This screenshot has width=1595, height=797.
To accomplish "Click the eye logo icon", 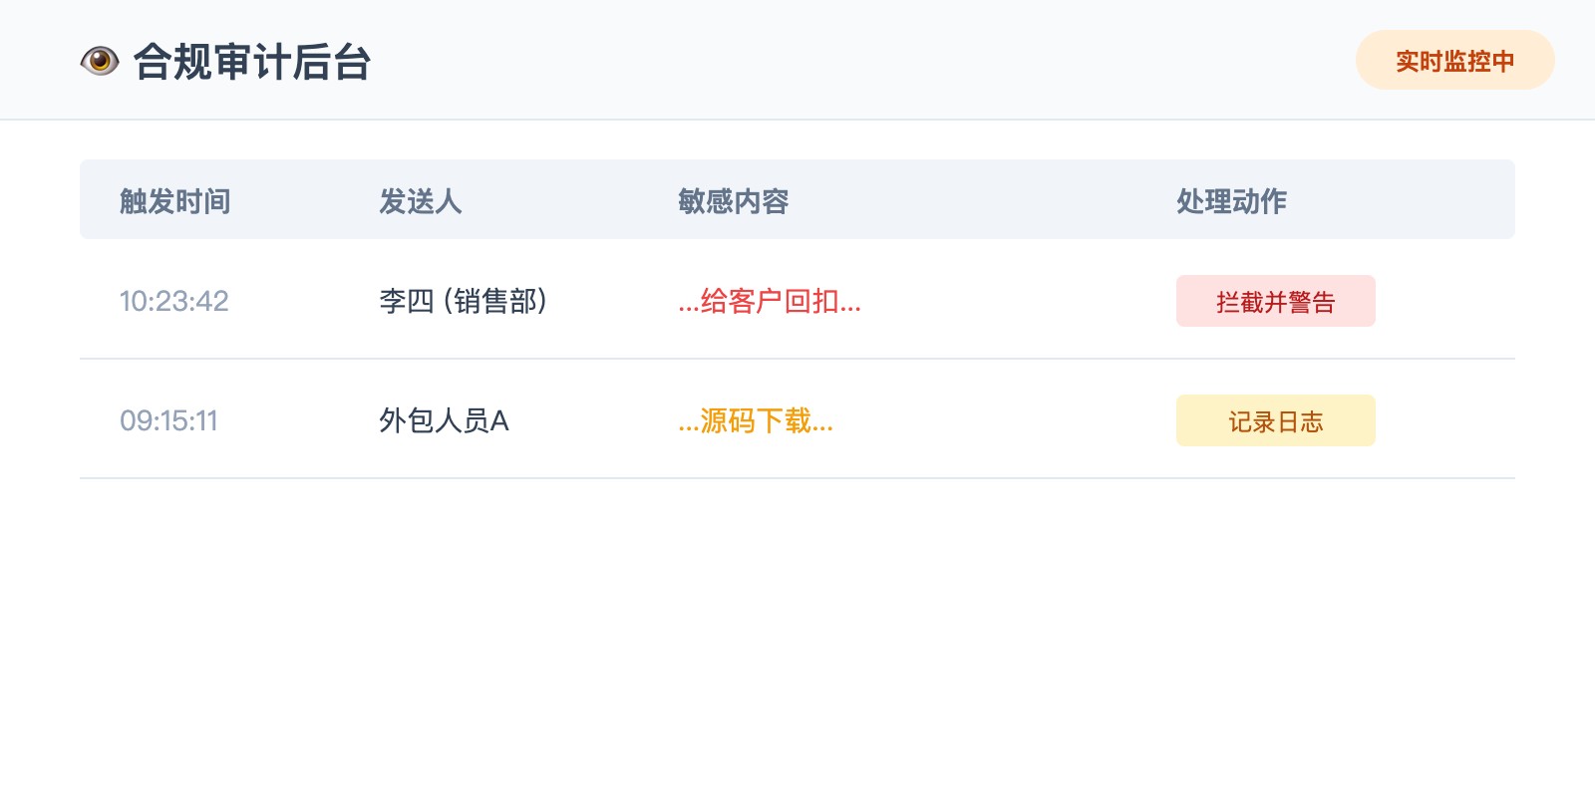I will pyautogui.click(x=100, y=61).
